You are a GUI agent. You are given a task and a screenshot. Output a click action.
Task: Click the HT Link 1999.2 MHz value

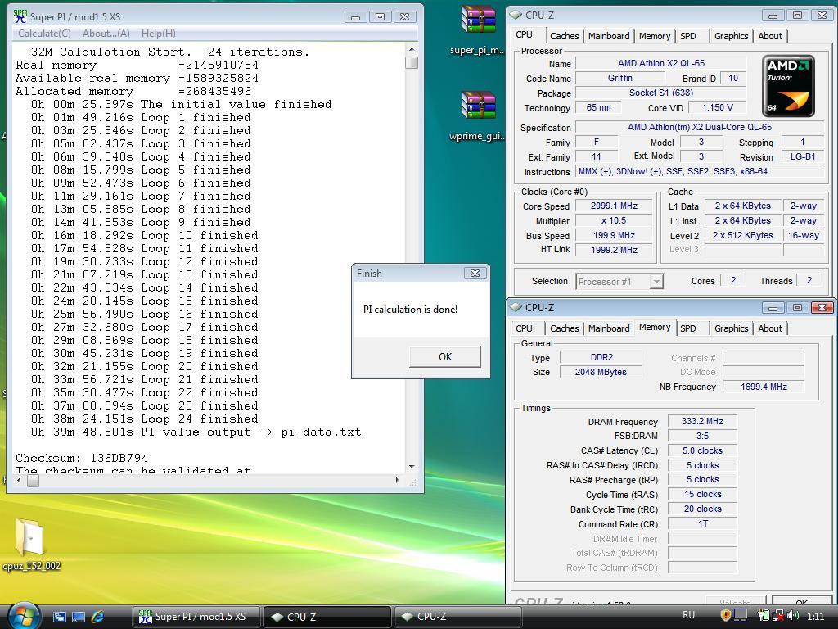(x=614, y=250)
